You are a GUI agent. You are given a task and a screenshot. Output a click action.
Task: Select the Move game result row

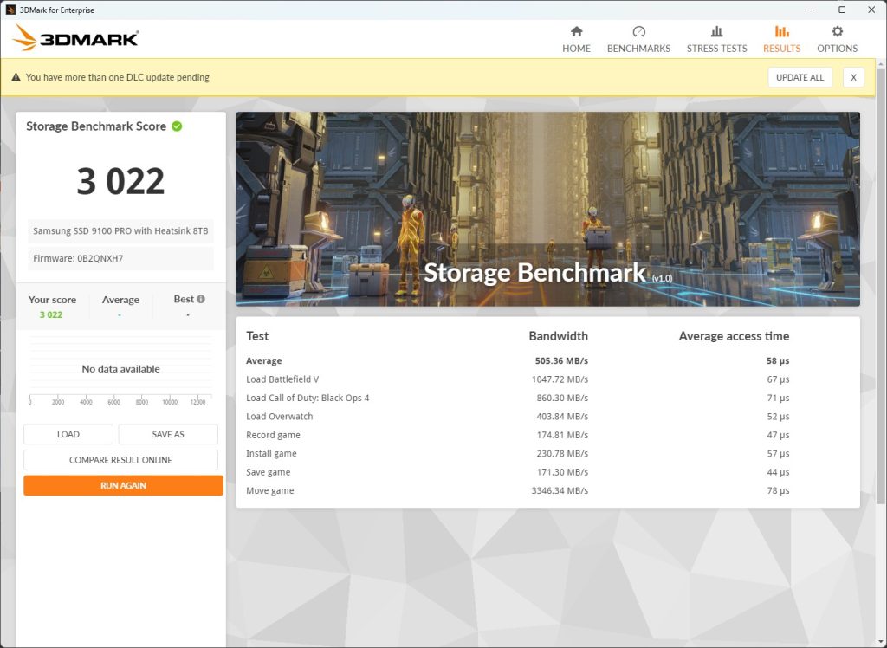[547, 490]
